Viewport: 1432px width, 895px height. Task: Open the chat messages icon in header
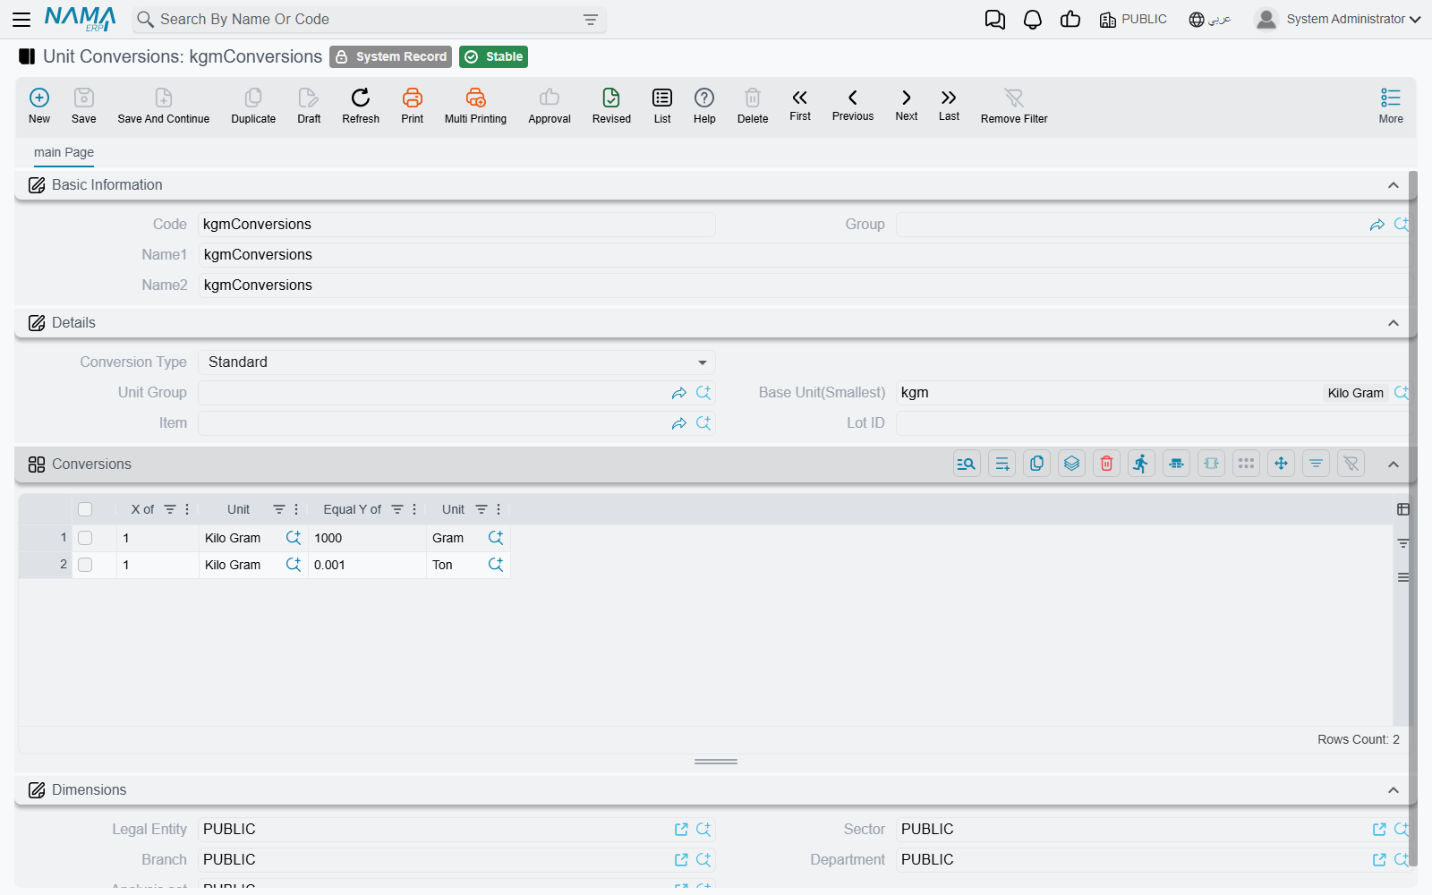(x=995, y=20)
